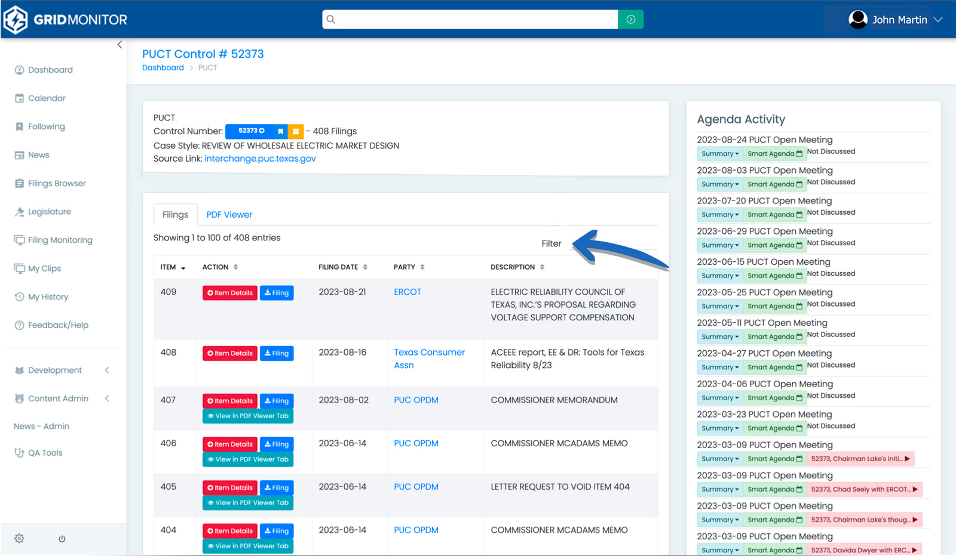Expand the Content Admin menu chevron
The width and height of the screenshot is (956, 556).
pyautogui.click(x=107, y=399)
